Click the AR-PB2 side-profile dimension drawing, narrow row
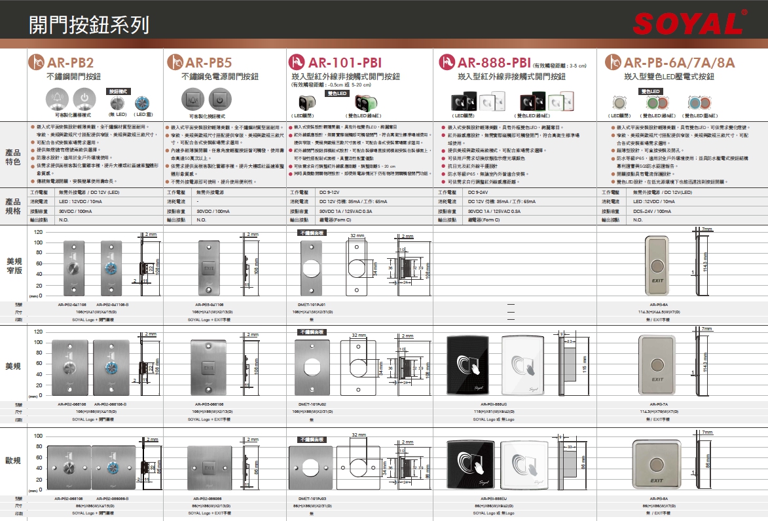This screenshot has width=768, height=521. 148,265
